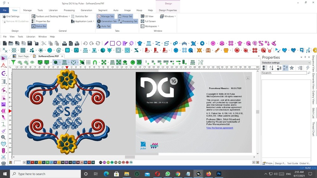317x178 pixels.
Task: Select thread color swatch number 9
Action: pos(59,162)
